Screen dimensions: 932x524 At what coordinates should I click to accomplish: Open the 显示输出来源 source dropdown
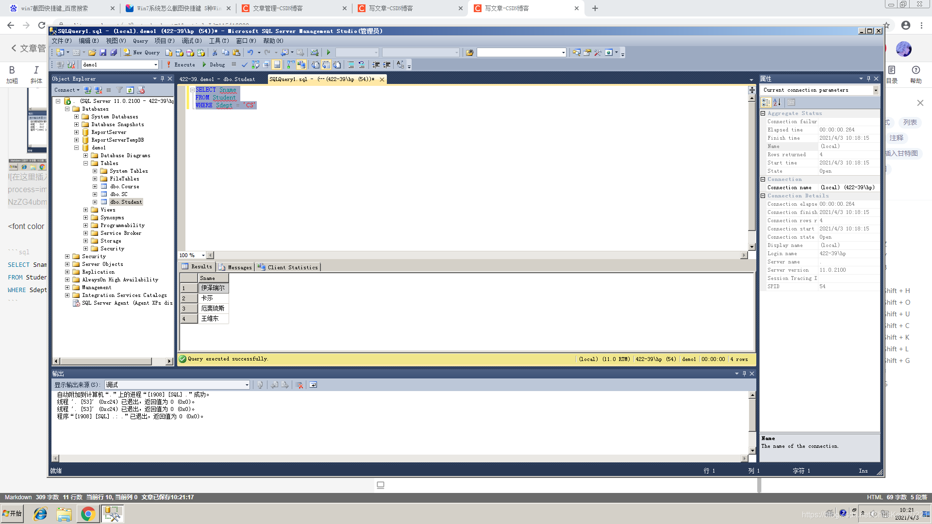point(247,385)
